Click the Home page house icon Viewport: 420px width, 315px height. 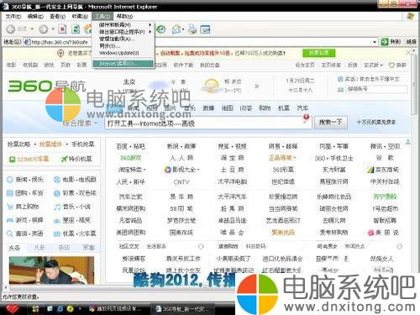pyautogui.click(x=88, y=29)
